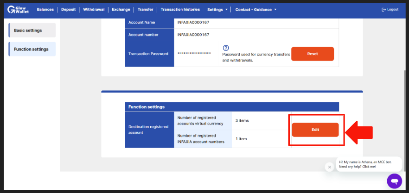Select the Transfer menu item
This screenshot has height=193, width=409.
(x=146, y=9)
